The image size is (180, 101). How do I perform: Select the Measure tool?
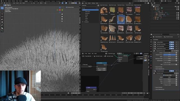pyautogui.click(x=2, y=28)
